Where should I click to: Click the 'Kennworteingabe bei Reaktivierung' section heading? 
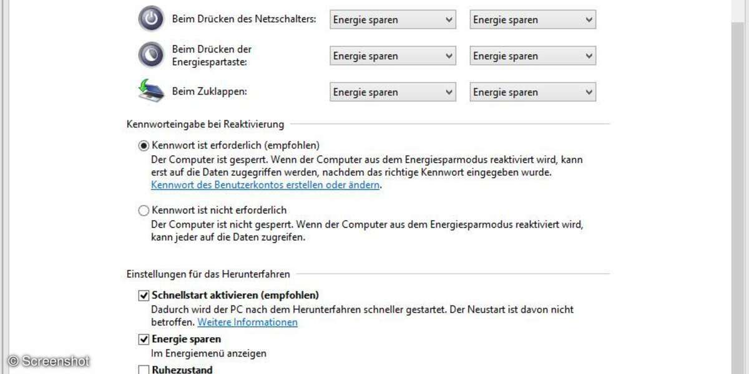click(205, 124)
